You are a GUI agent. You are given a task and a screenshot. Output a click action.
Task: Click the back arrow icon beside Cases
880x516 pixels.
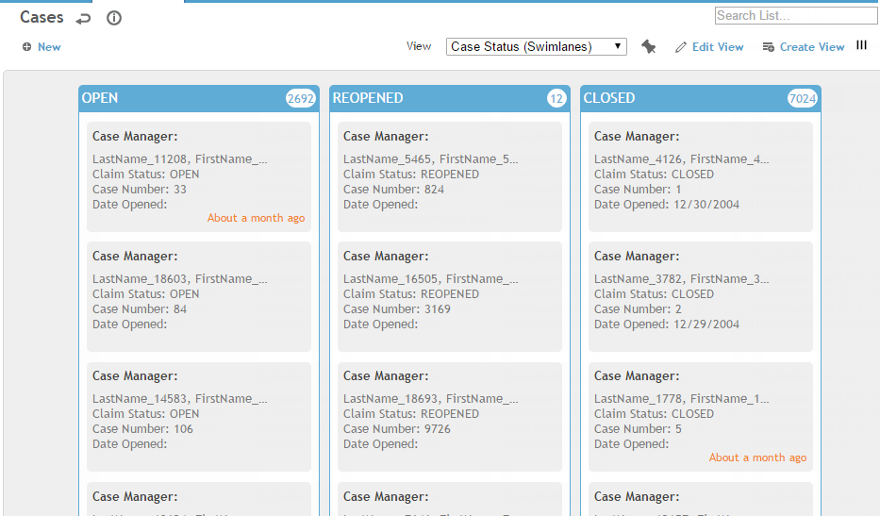click(x=83, y=19)
